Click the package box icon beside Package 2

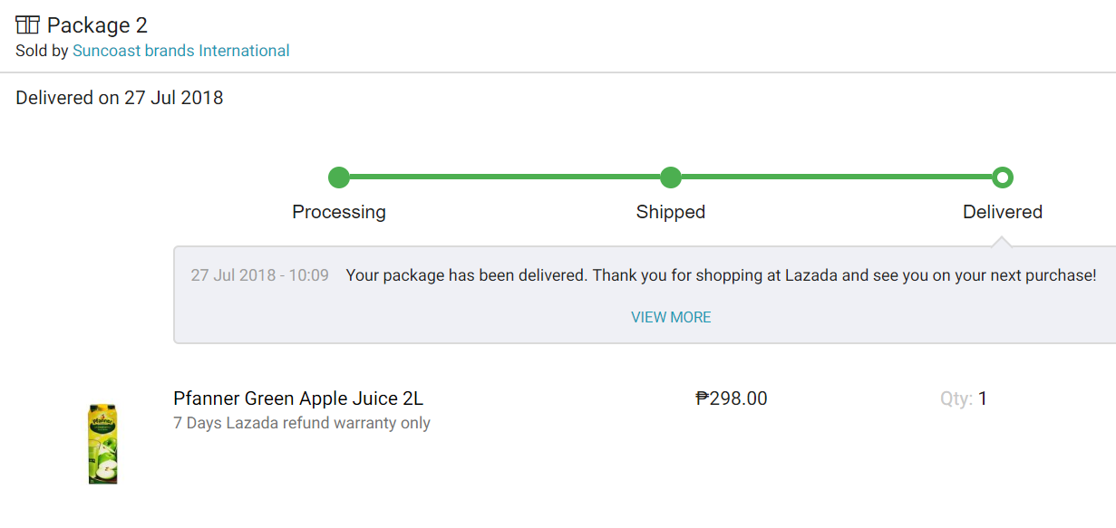click(x=27, y=24)
